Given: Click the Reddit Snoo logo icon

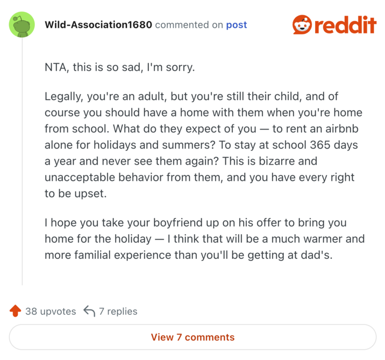Looking at the screenshot, I should pos(302,25).
